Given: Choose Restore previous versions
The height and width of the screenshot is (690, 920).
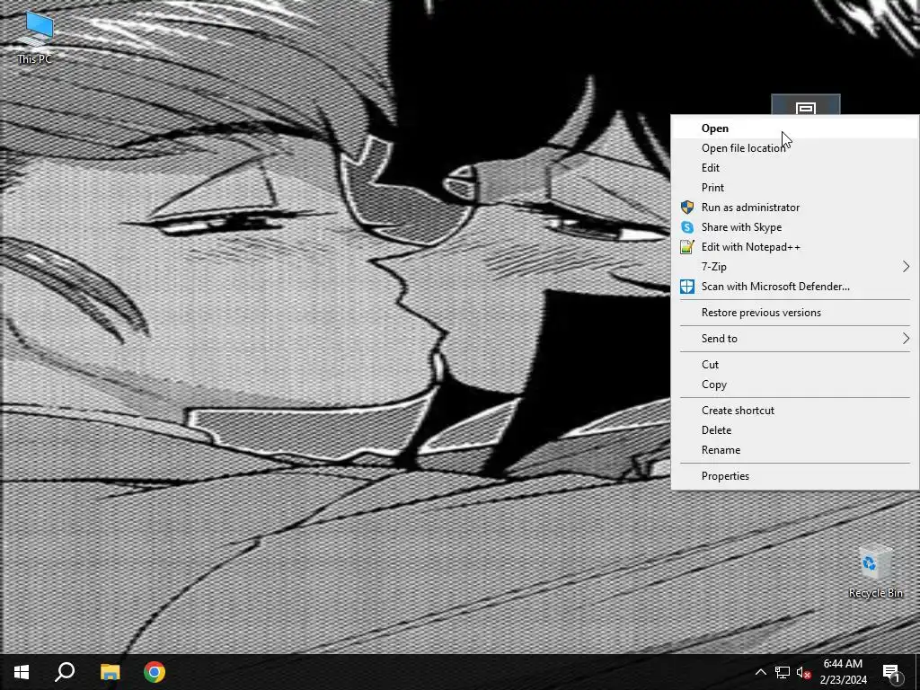Looking at the screenshot, I should [795, 312].
